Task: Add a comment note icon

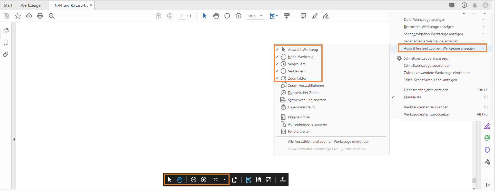Action: tap(303, 16)
